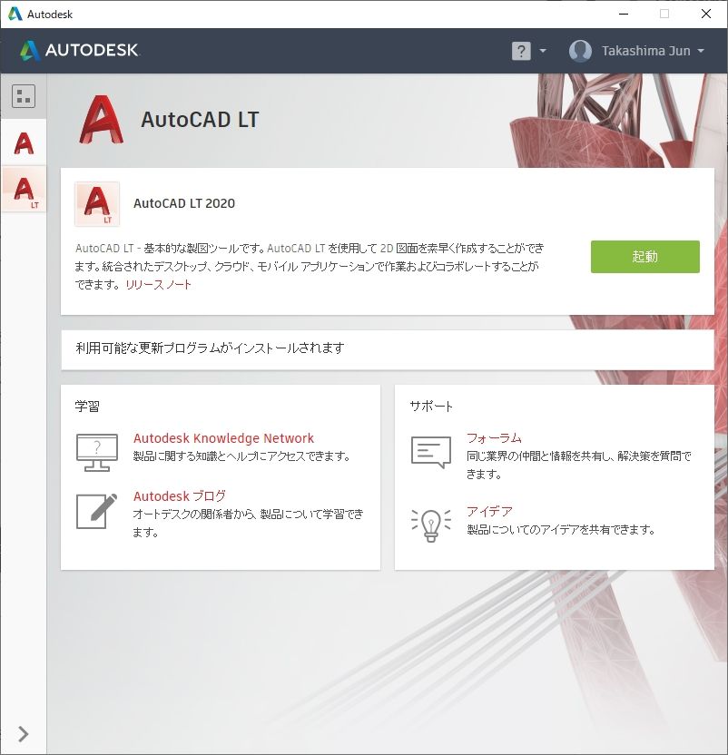The width and height of the screenshot is (728, 755).
Task: Launch AutoCAD LT with the 起動 button
Action: pos(645,257)
